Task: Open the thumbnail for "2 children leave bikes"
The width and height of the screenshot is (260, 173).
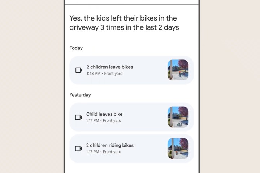Action: [178, 70]
